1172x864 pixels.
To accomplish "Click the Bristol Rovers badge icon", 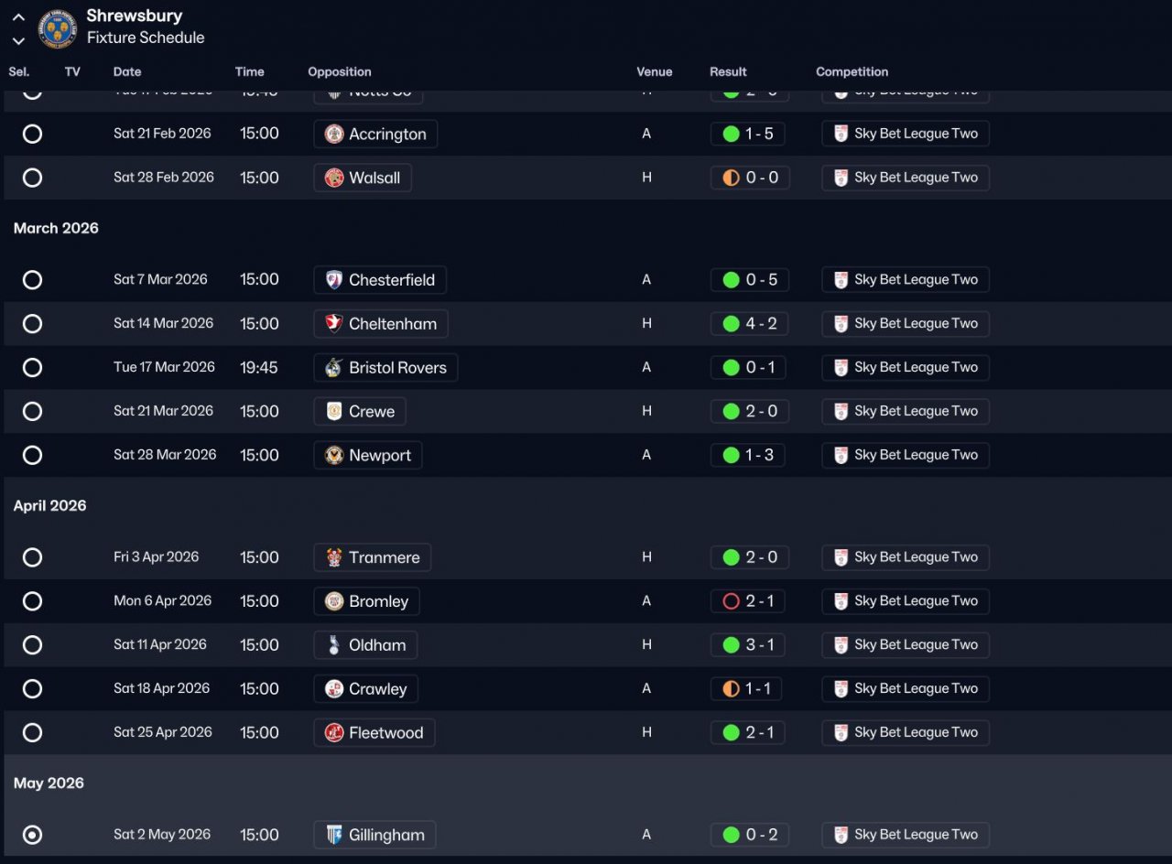I will [334, 368].
